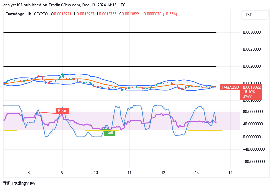Click the −40.0000000 oscillator axis label
273x189 pixels.
click(254, 149)
